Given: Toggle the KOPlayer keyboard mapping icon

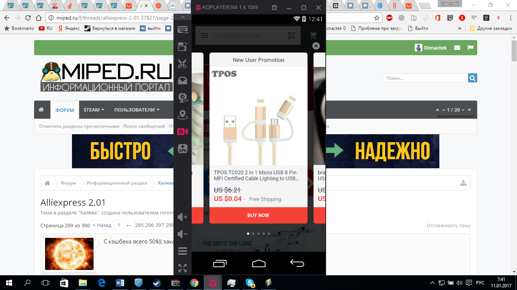Looking at the screenshot, I should click(x=183, y=30).
